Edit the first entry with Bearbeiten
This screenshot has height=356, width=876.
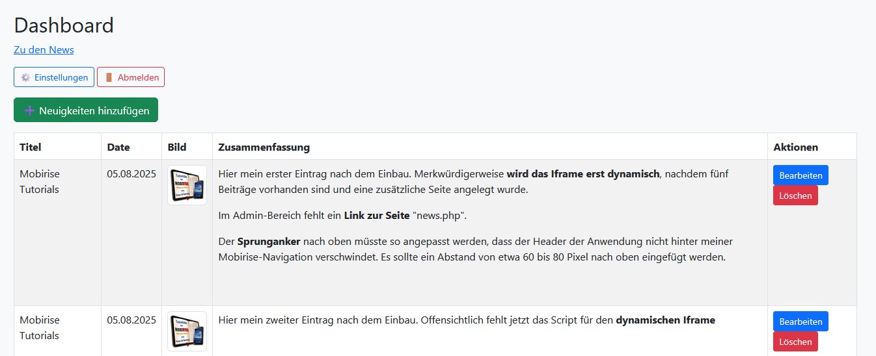801,175
